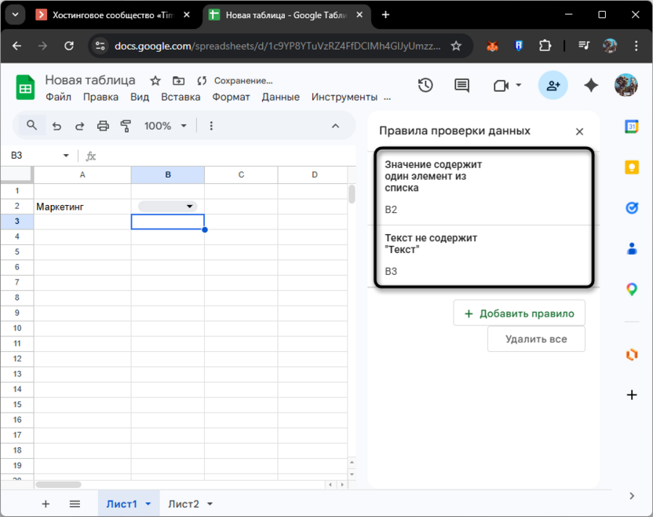Open the B2 list validation rule

pos(483,187)
